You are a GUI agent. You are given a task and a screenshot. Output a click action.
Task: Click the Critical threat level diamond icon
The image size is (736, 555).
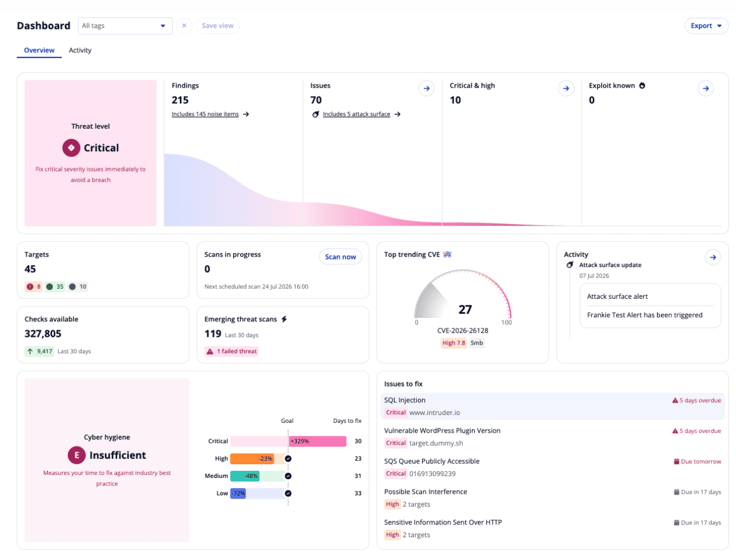click(x=71, y=148)
